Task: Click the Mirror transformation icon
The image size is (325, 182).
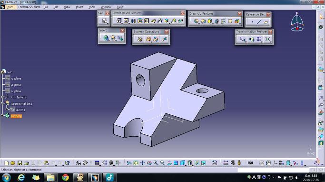Action: point(252,39)
